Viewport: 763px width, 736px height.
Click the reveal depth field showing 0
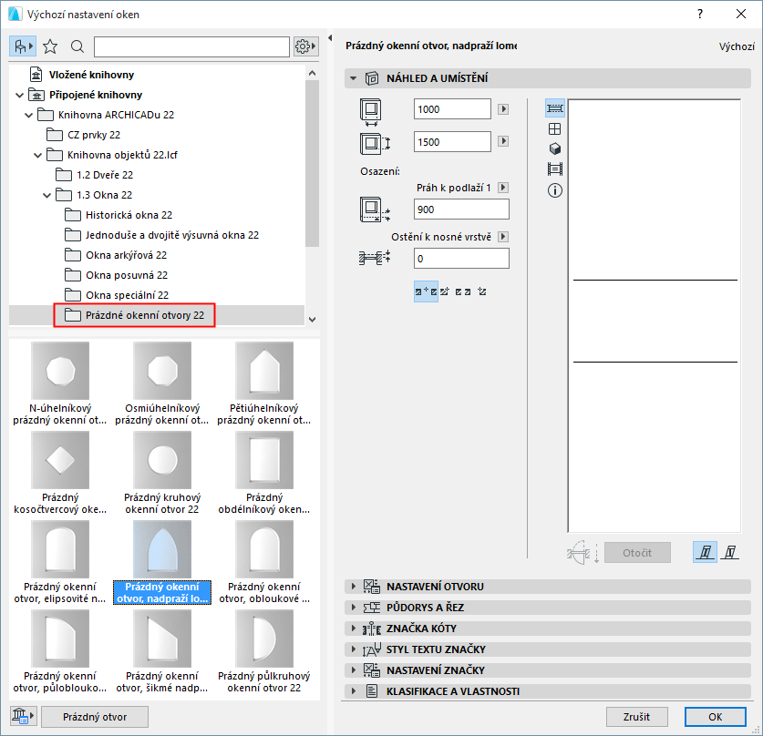coord(461,259)
